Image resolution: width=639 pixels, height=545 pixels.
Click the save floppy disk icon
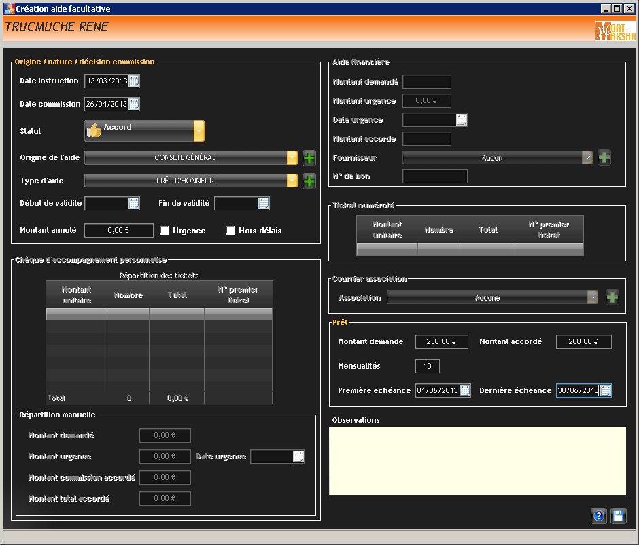coord(619,516)
